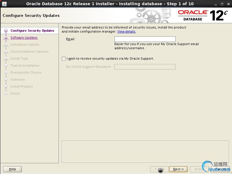Click the My Oracle Support Password label
Viewport: 232px width, 174px height.
(x=89, y=67)
